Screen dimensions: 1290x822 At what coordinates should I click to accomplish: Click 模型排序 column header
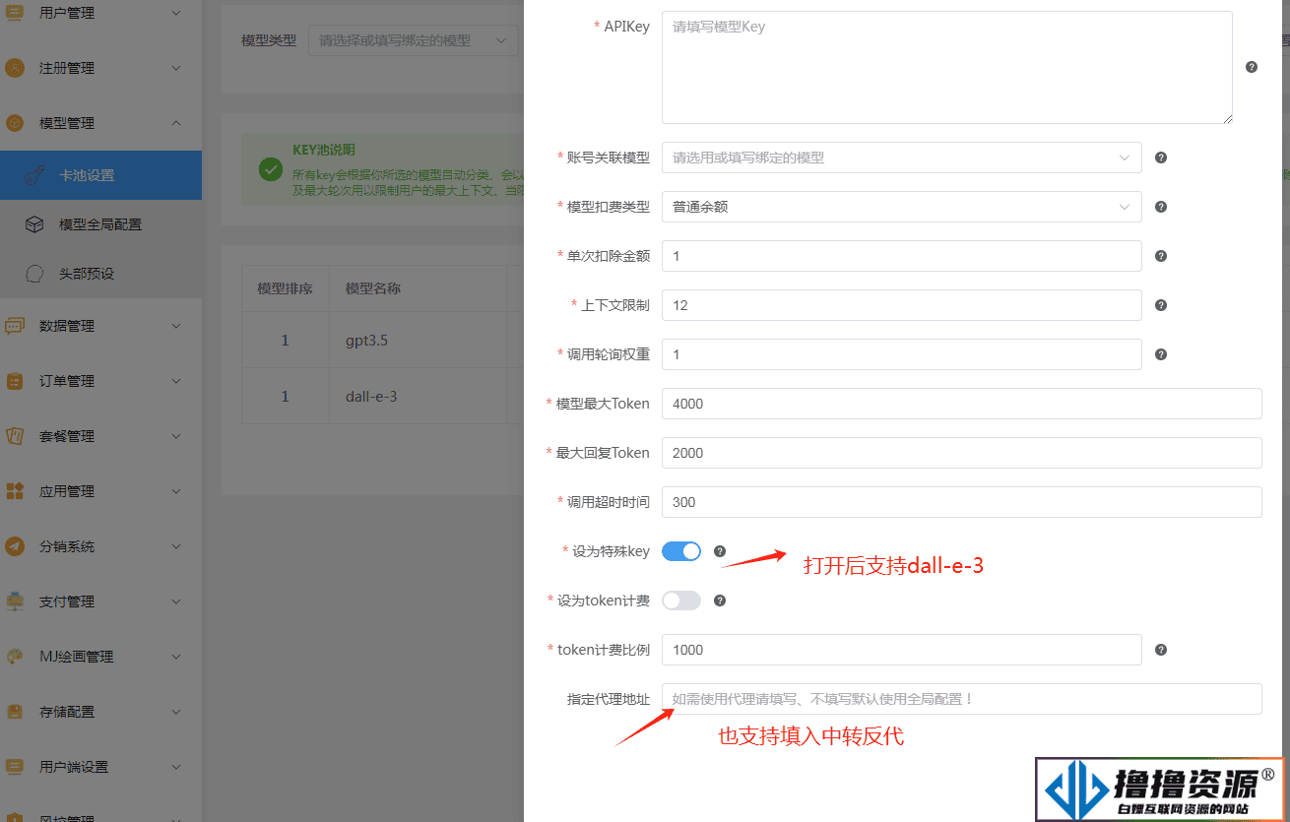coord(285,288)
